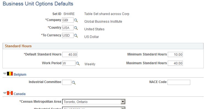207x109 pixels.
Task: Click the NACE Code input field
Action: (x=179, y=82)
